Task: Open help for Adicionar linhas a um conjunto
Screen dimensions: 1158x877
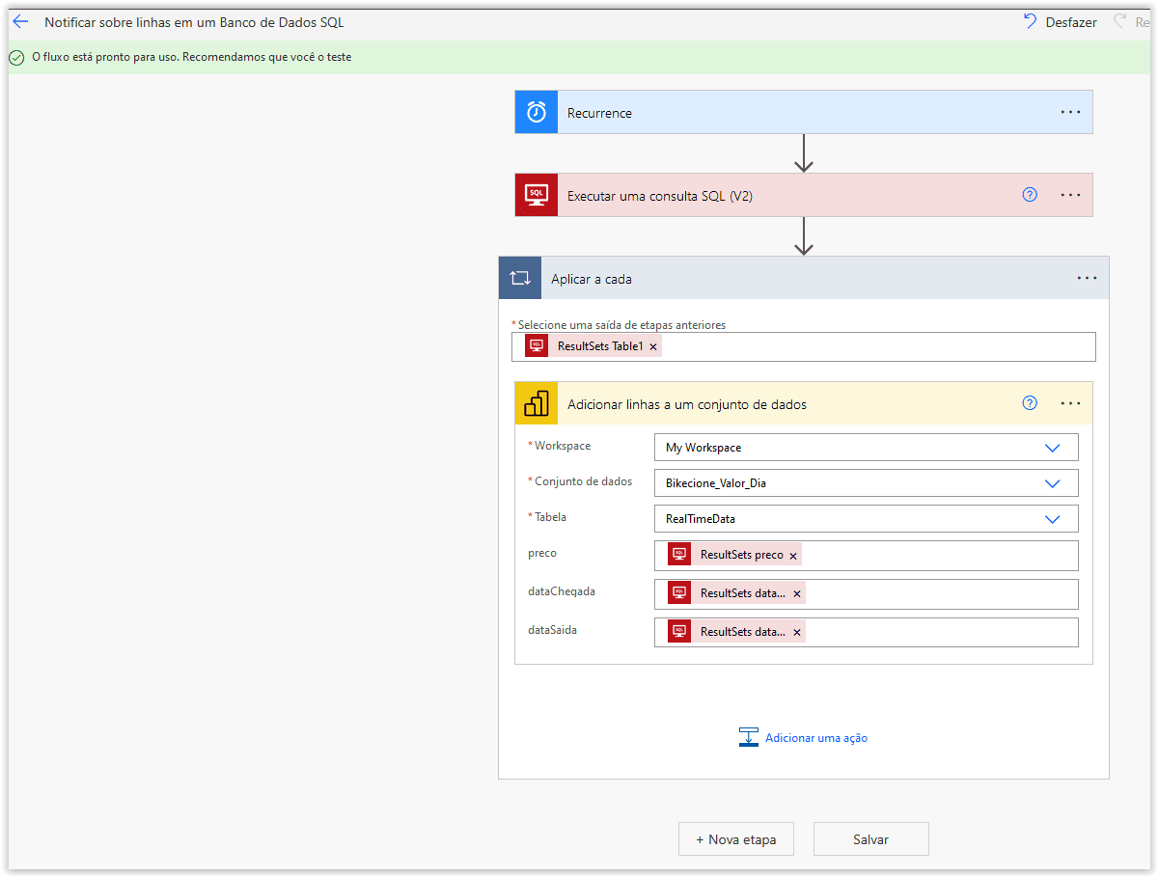Action: click(x=1030, y=403)
